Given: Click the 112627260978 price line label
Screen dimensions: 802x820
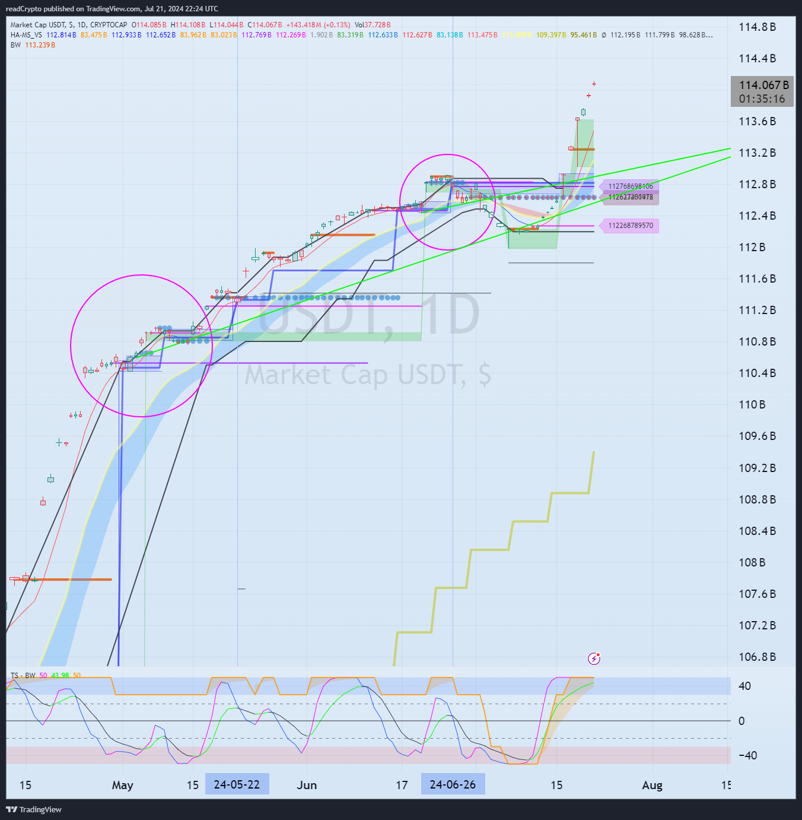Looking at the screenshot, I should point(631,197).
